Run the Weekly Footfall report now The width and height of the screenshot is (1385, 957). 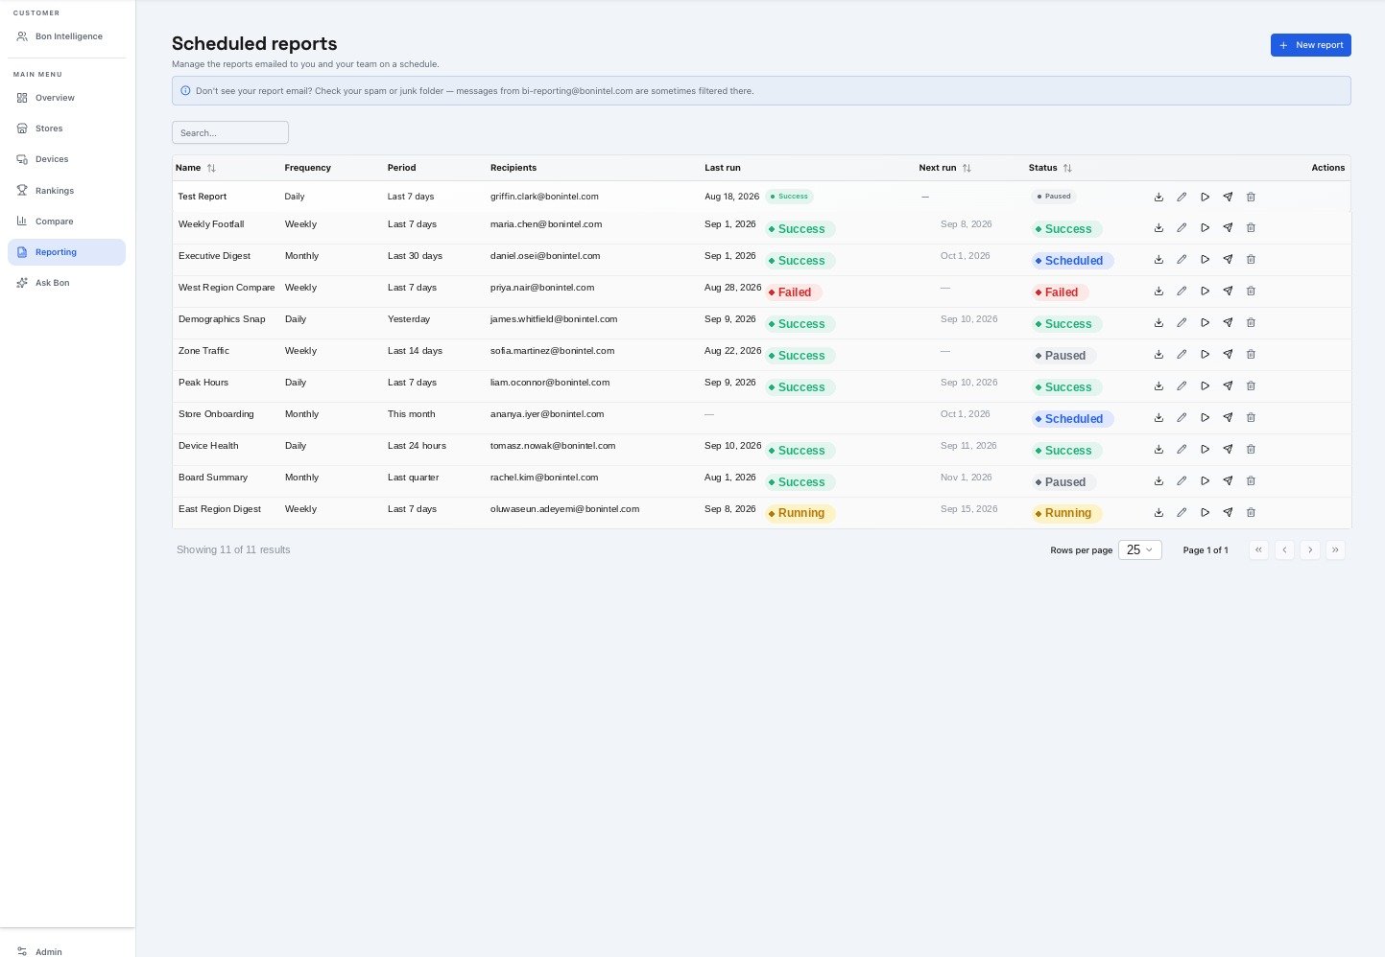tap(1205, 228)
